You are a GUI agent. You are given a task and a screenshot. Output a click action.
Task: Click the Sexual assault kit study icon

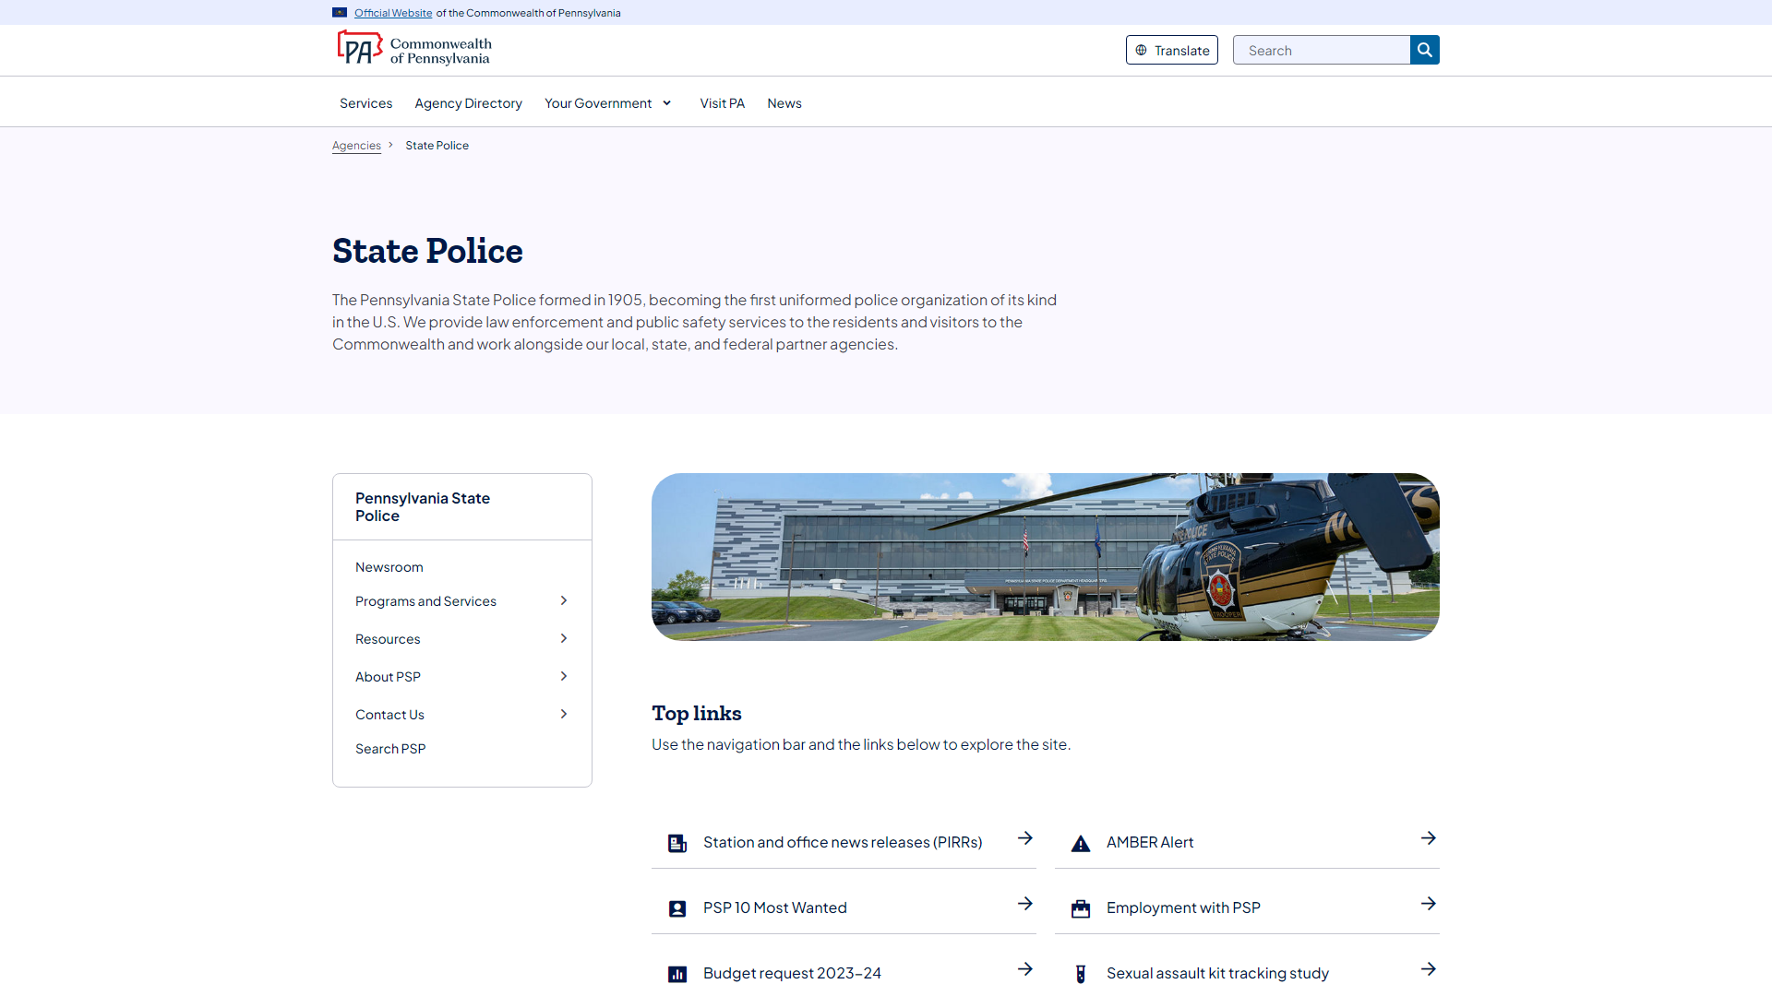(x=1081, y=974)
